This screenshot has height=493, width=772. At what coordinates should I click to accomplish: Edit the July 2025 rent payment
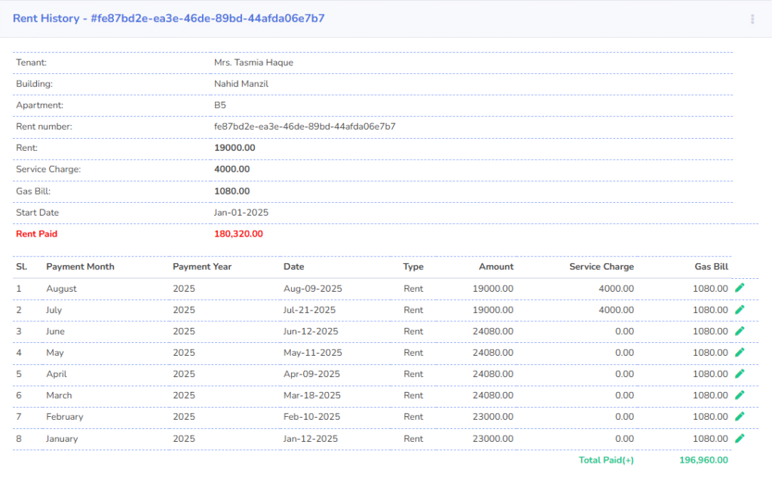740,310
